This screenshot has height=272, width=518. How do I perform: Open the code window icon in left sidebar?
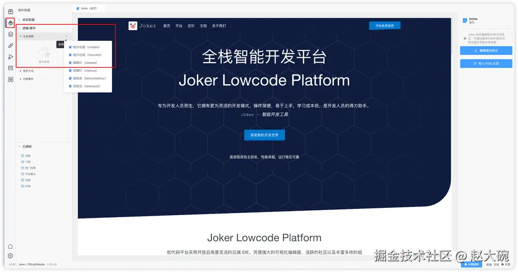click(10, 68)
